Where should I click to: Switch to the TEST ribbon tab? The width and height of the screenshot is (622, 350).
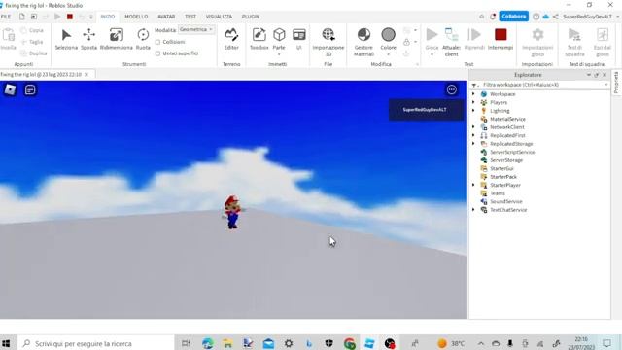[x=190, y=17]
